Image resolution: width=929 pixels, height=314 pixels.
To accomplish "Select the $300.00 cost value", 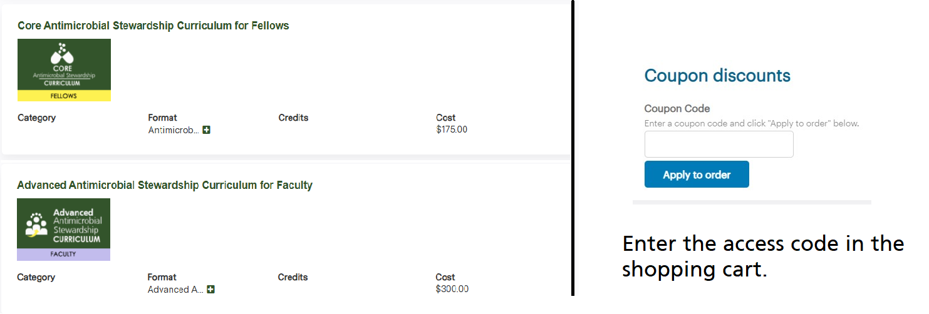I will click(452, 289).
